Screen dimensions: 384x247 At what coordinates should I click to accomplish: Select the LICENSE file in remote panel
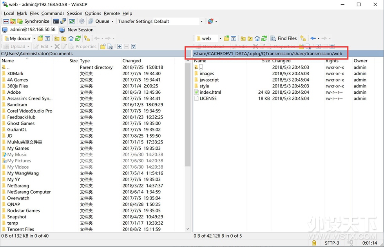click(x=208, y=98)
